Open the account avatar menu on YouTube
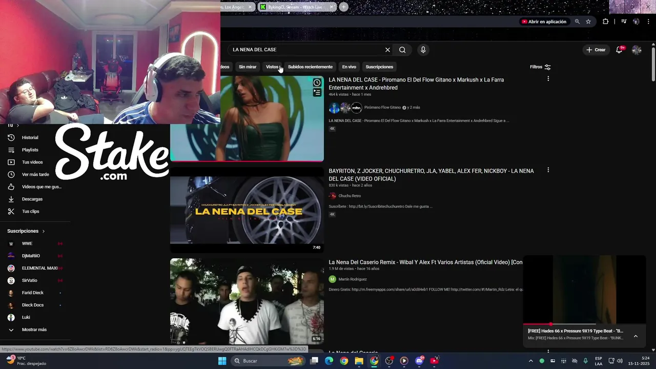The height and width of the screenshot is (369, 656). click(637, 50)
